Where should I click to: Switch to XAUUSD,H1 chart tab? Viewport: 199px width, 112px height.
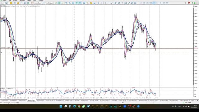(x=84, y=100)
